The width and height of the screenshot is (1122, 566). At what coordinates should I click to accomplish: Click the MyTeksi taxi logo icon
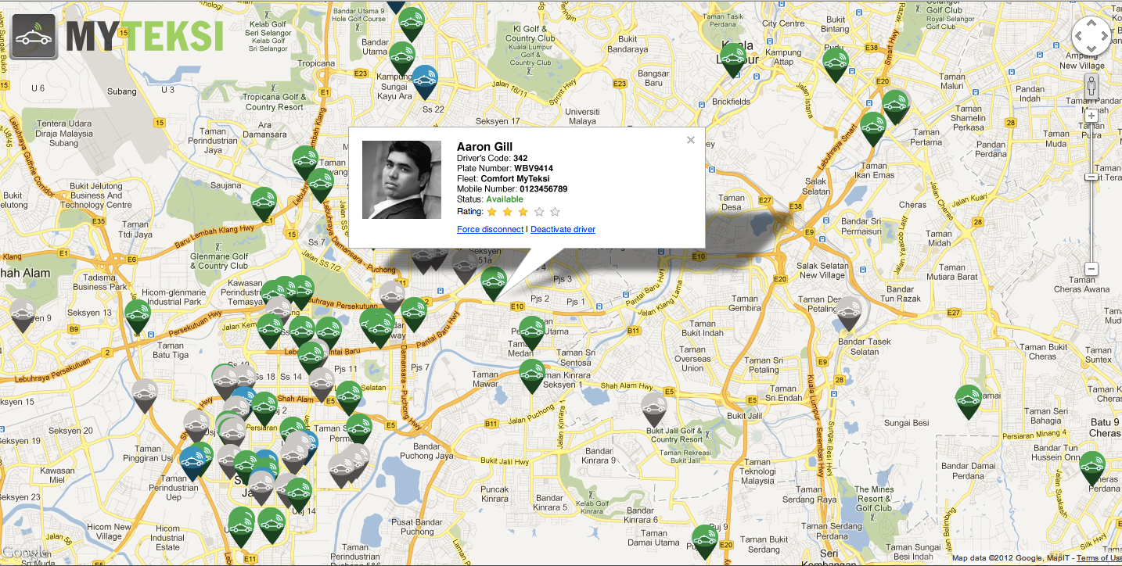(34, 37)
